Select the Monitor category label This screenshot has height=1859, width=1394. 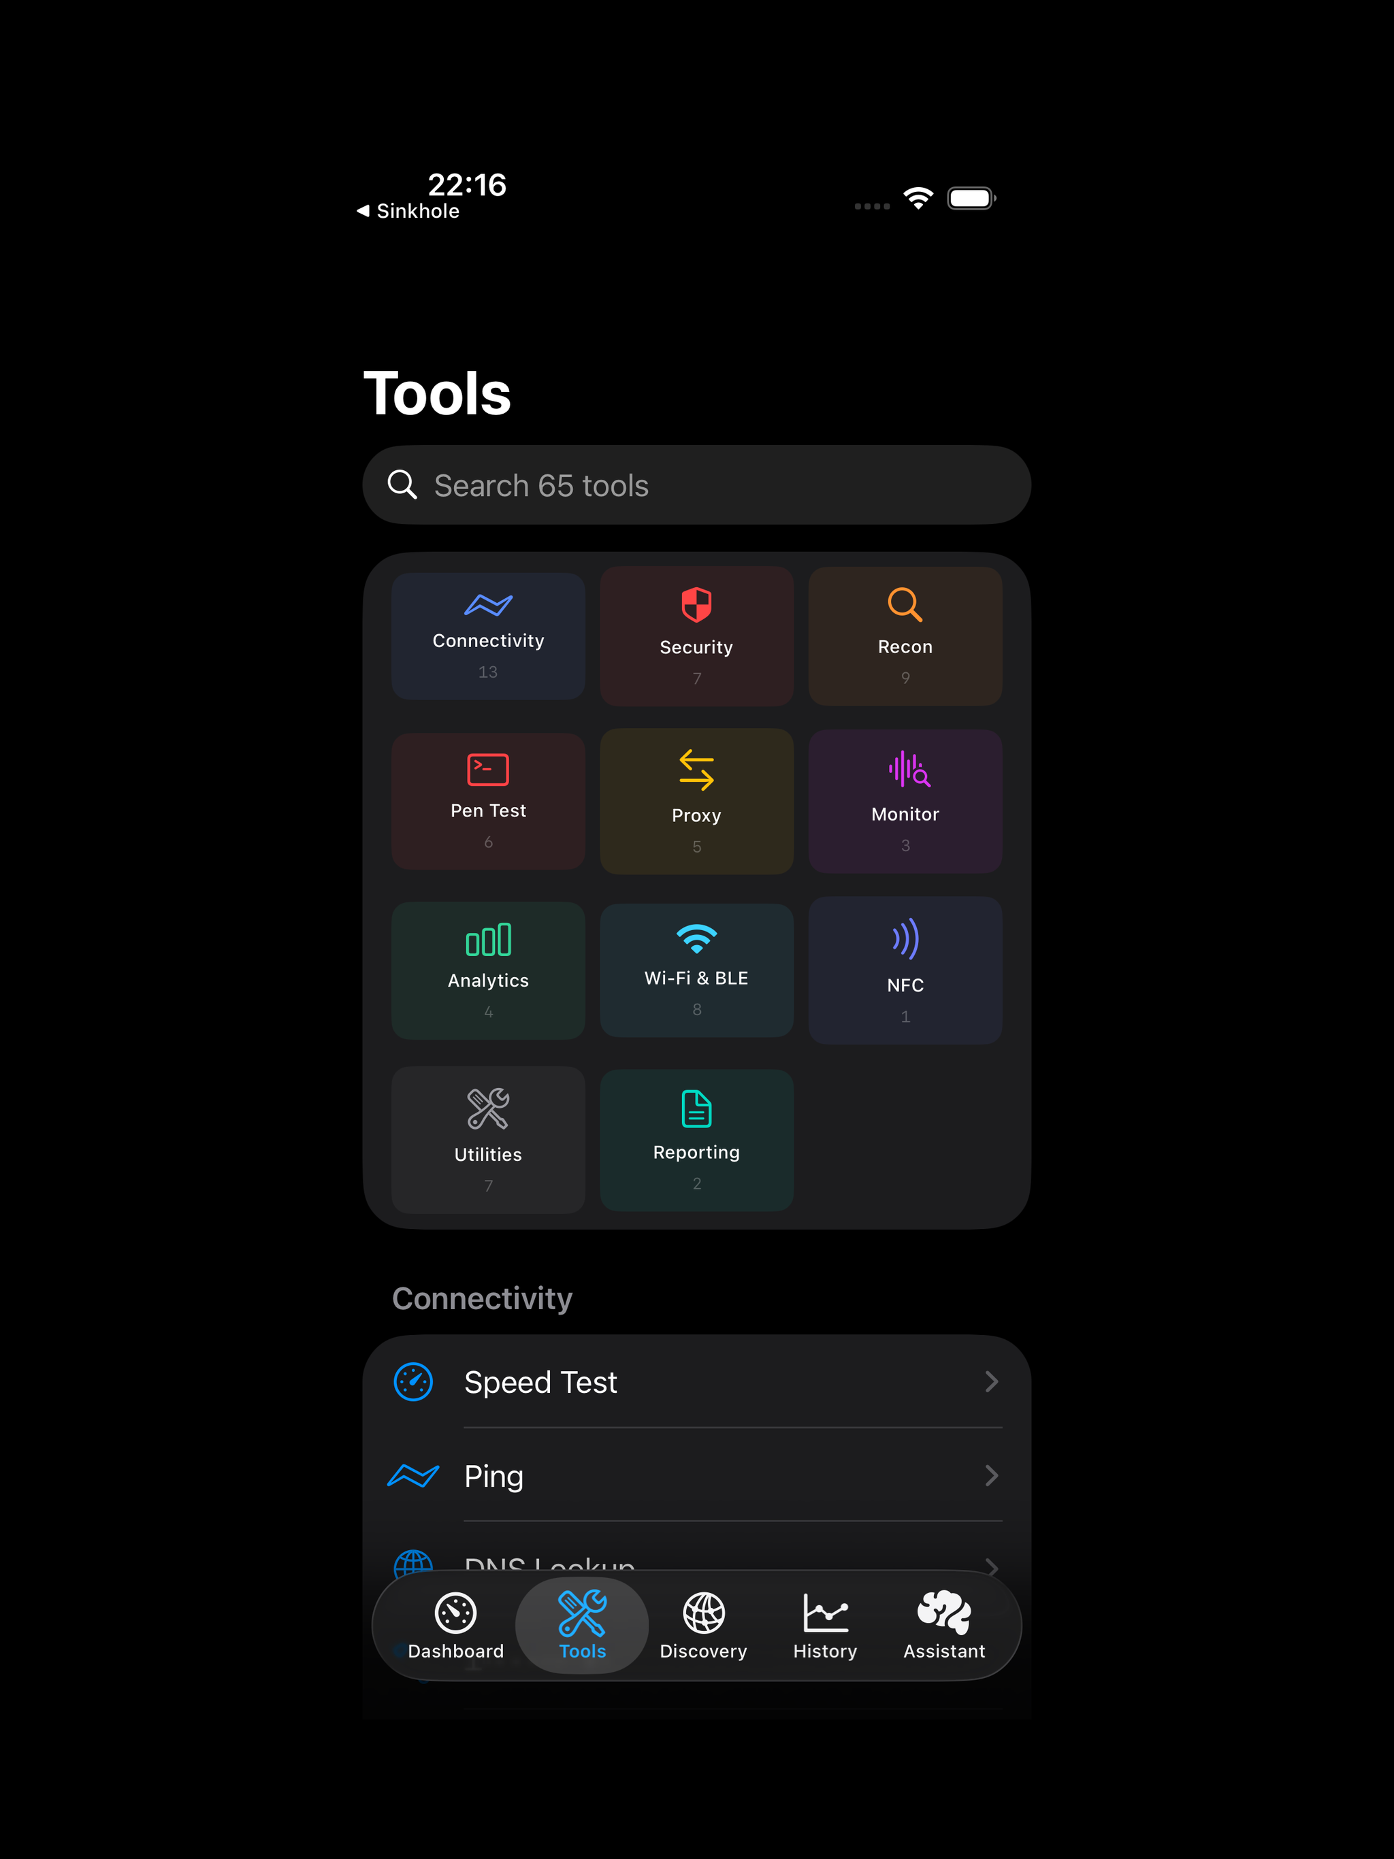point(905,814)
